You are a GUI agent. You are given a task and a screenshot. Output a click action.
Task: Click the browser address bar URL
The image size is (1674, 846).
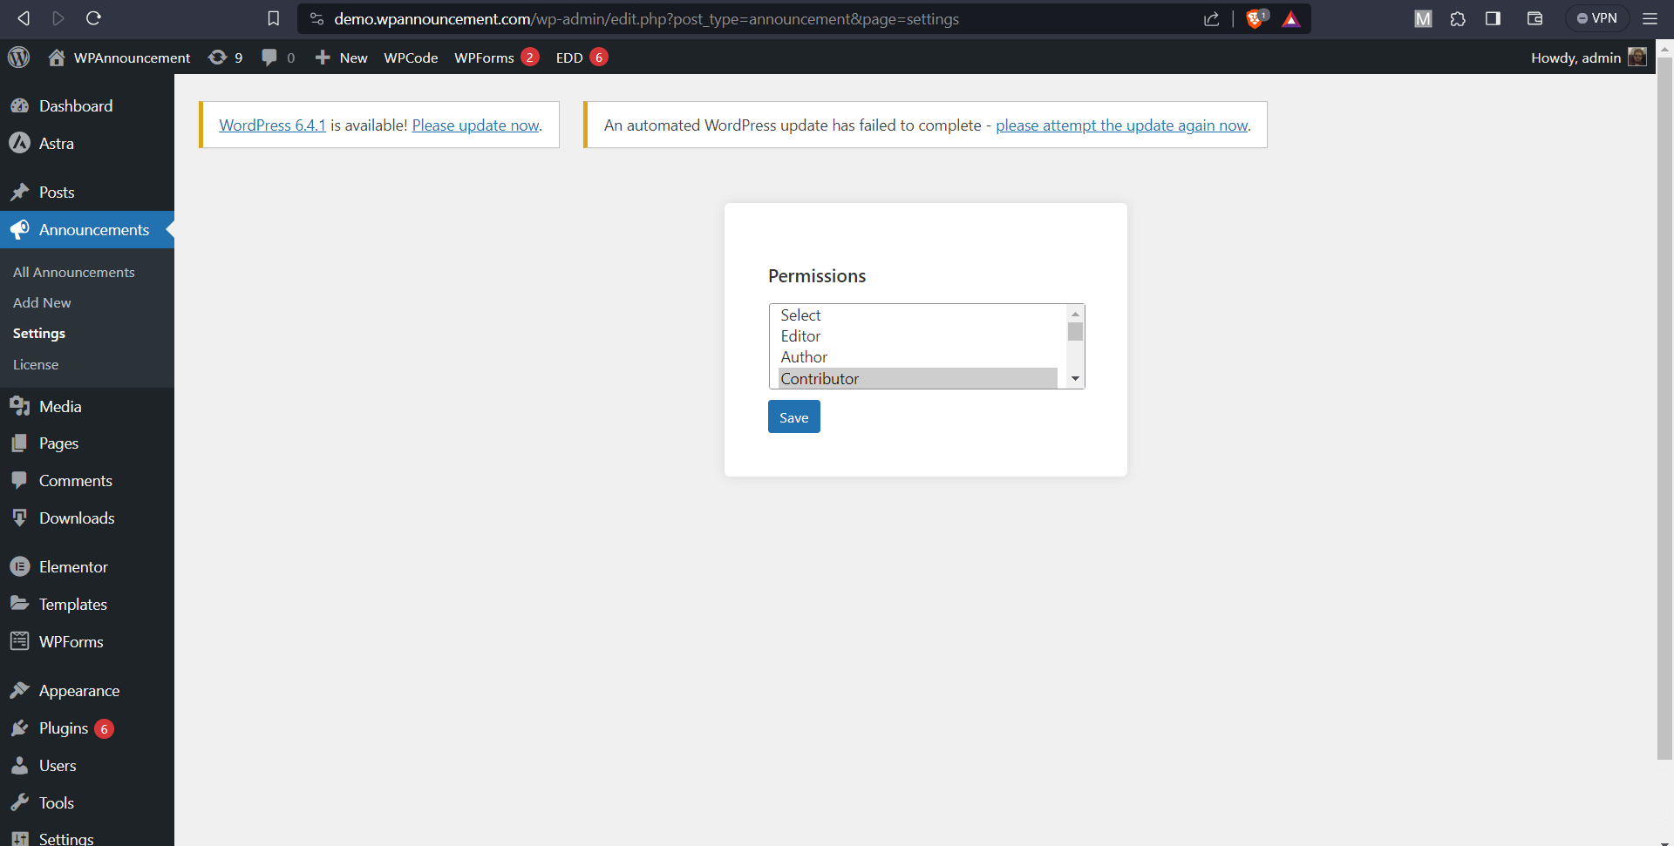click(646, 18)
